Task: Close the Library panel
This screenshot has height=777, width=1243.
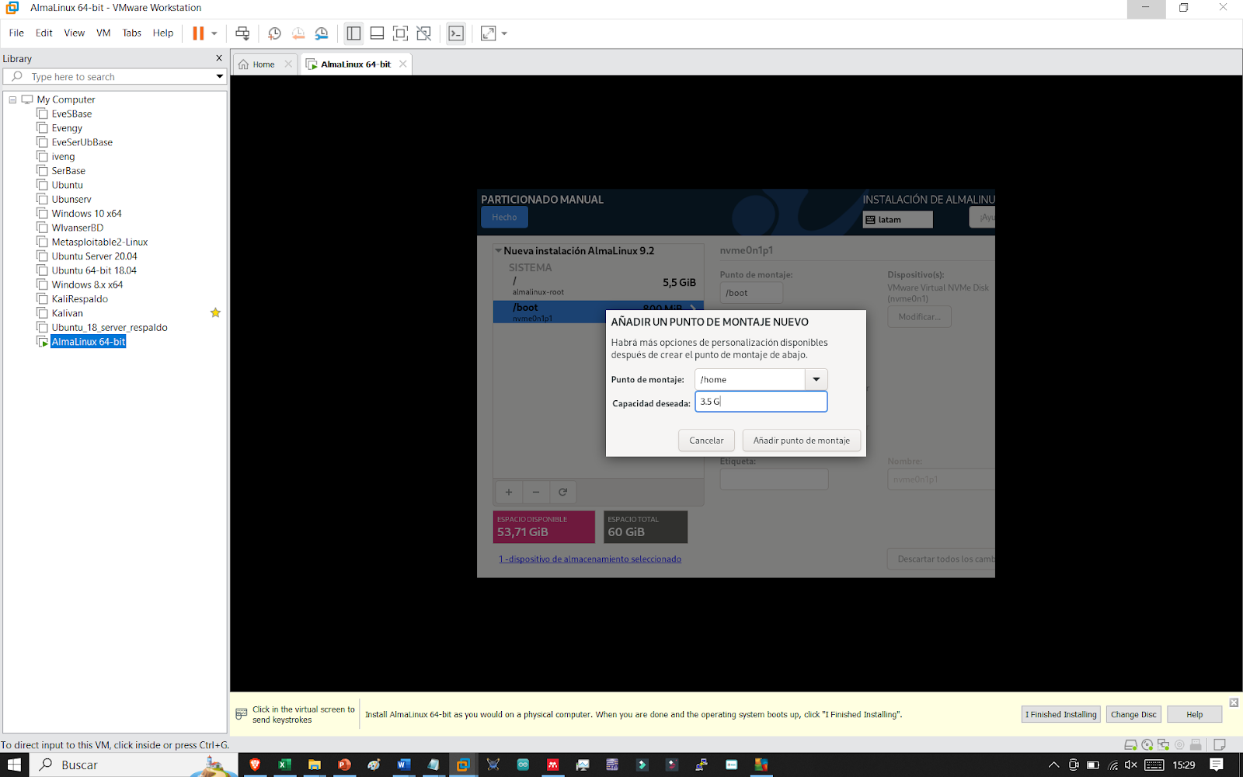Action: [x=219, y=58]
